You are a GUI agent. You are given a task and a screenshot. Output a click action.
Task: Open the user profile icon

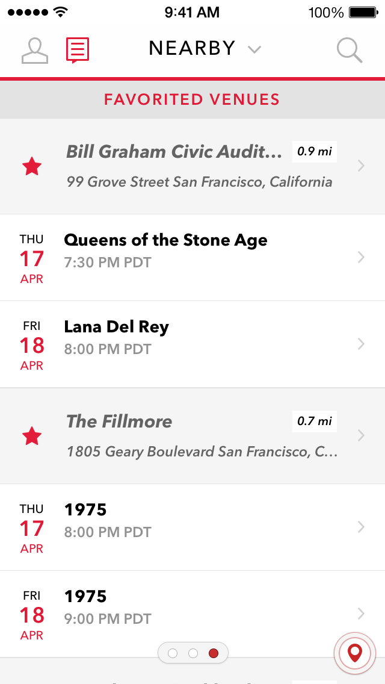[35, 51]
